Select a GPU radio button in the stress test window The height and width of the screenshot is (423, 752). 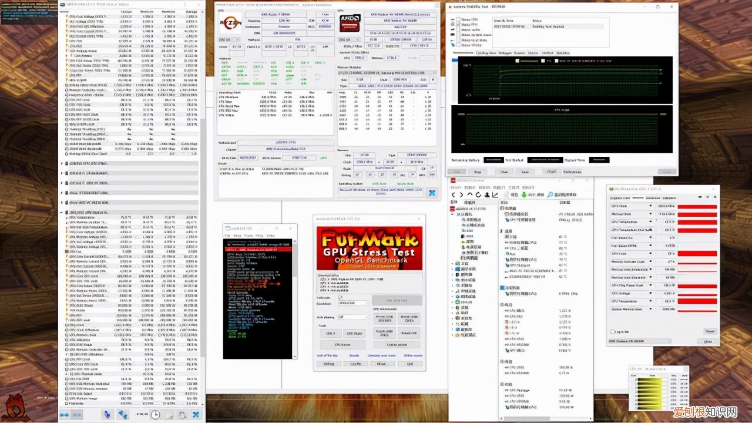(x=459, y=45)
